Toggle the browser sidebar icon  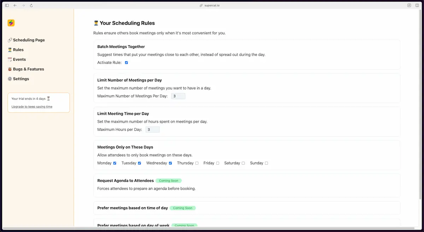pos(7,6)
